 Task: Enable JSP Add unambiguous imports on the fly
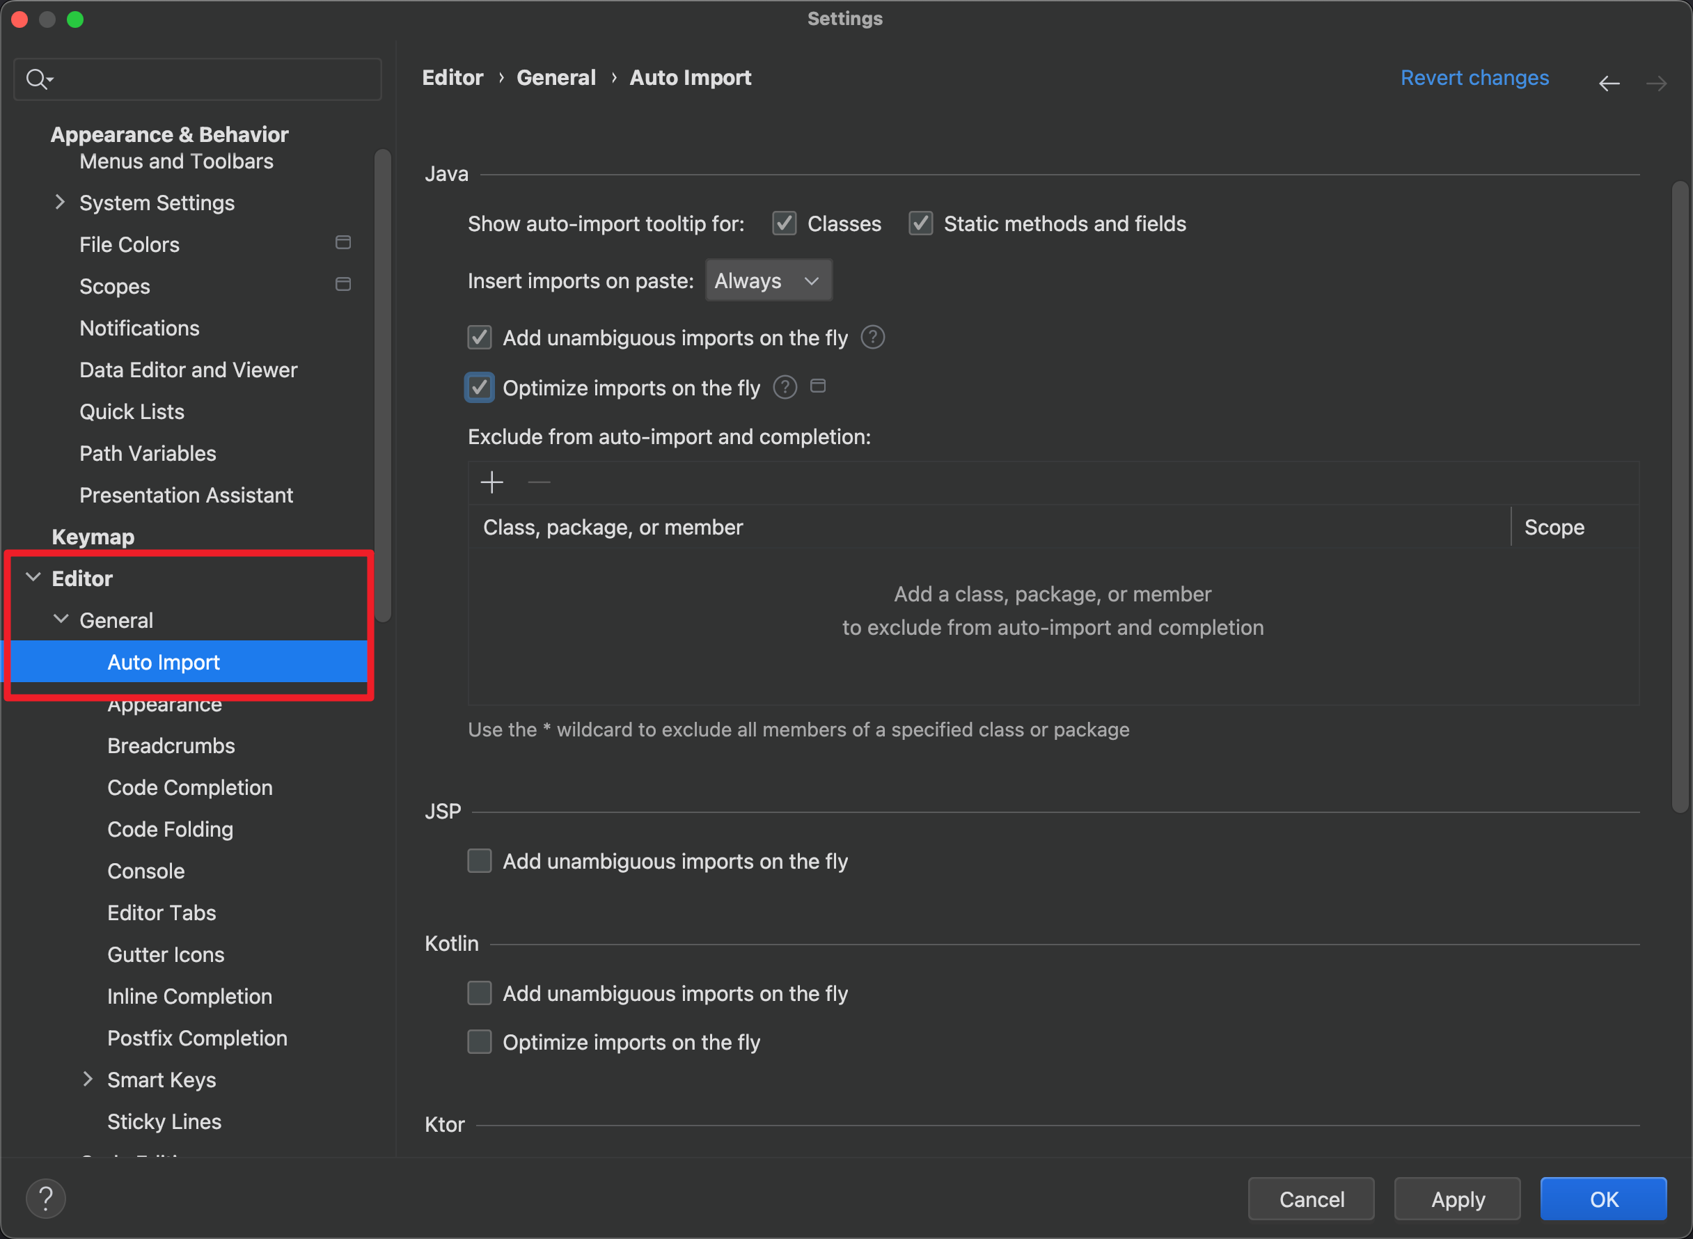480,861
